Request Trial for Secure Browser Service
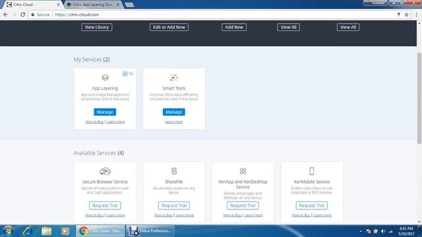Viewport: 422px width, 237px height. click(x=105, y=205)
